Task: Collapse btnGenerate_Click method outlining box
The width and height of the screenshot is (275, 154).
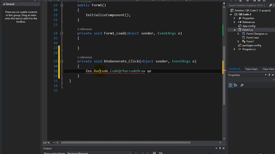Action: pyautogui.click(x=61, y=61)
